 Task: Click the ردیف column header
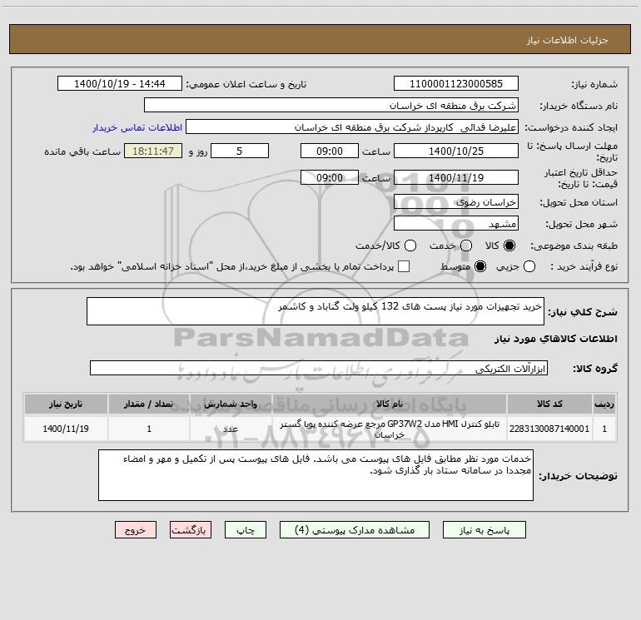pyautogui.click(x=604, y=404)
